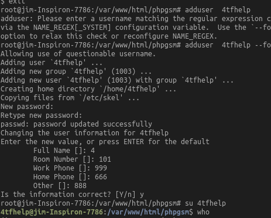271x218 pixels.
Task: Click the 'who' command at the prompt
Action: [203, 212]
